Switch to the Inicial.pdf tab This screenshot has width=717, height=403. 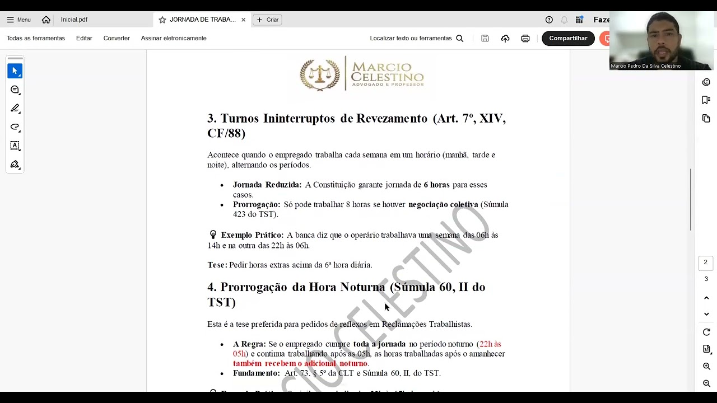coord(75,20)
